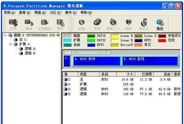
Task: Collapse the 磁盘 0 tree node
Action: click(5, 35)
